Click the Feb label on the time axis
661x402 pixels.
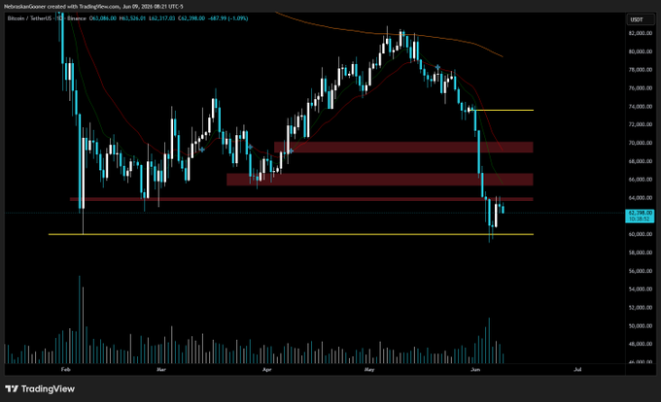coord(65,370)
